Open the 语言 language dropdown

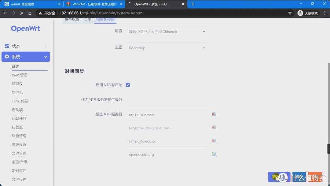click(167, 32)
